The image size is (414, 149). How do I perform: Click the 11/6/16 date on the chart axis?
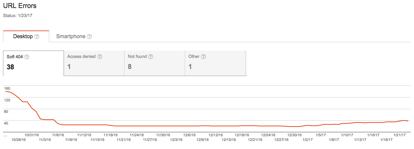pos(58,135)
